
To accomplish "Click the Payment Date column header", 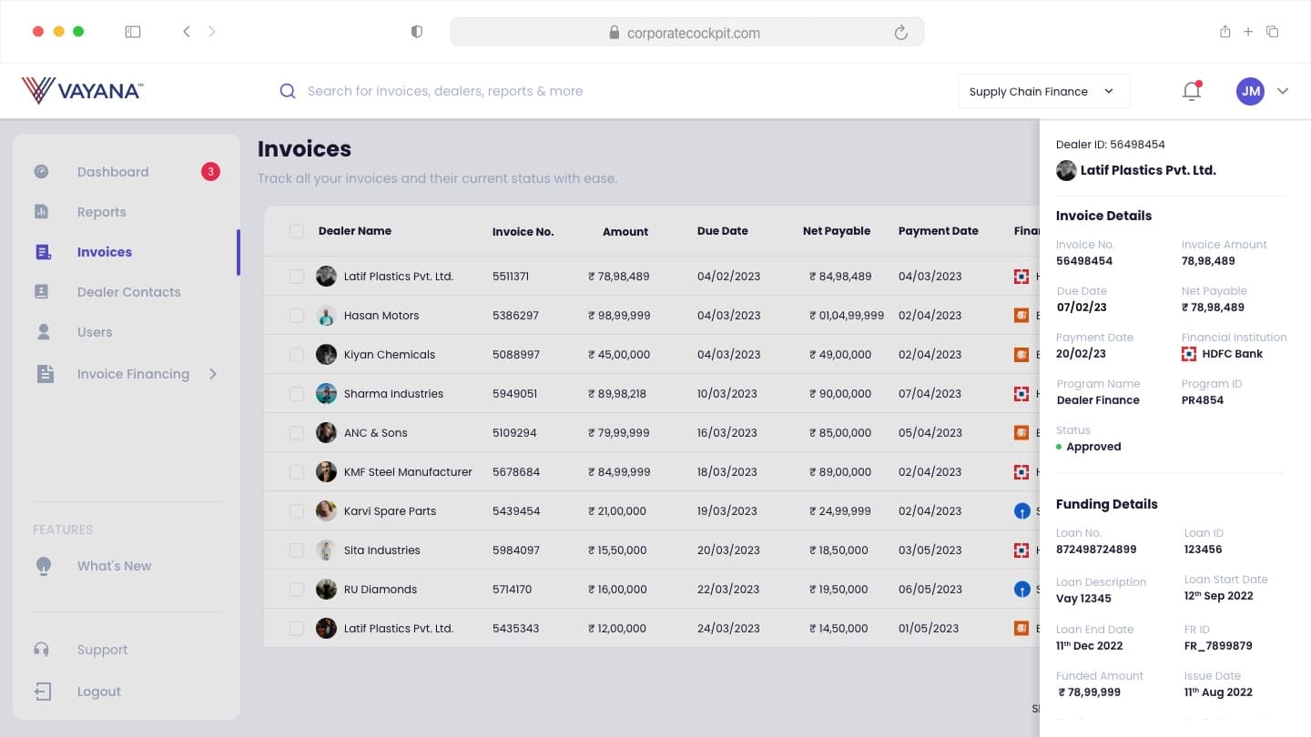I will [x=939, y=231].
